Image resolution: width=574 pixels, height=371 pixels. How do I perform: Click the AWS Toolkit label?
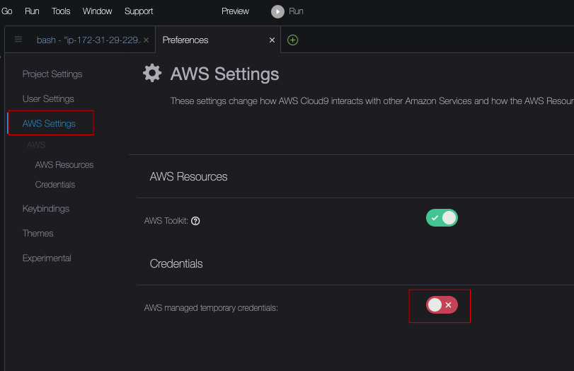coord(166,221)
